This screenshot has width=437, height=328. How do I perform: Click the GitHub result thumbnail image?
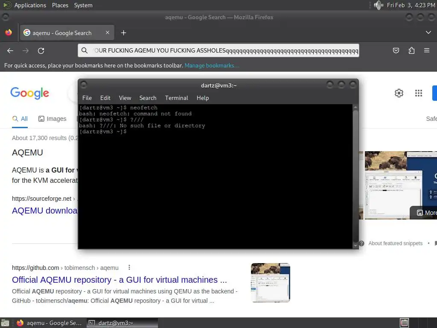point(270,283)
